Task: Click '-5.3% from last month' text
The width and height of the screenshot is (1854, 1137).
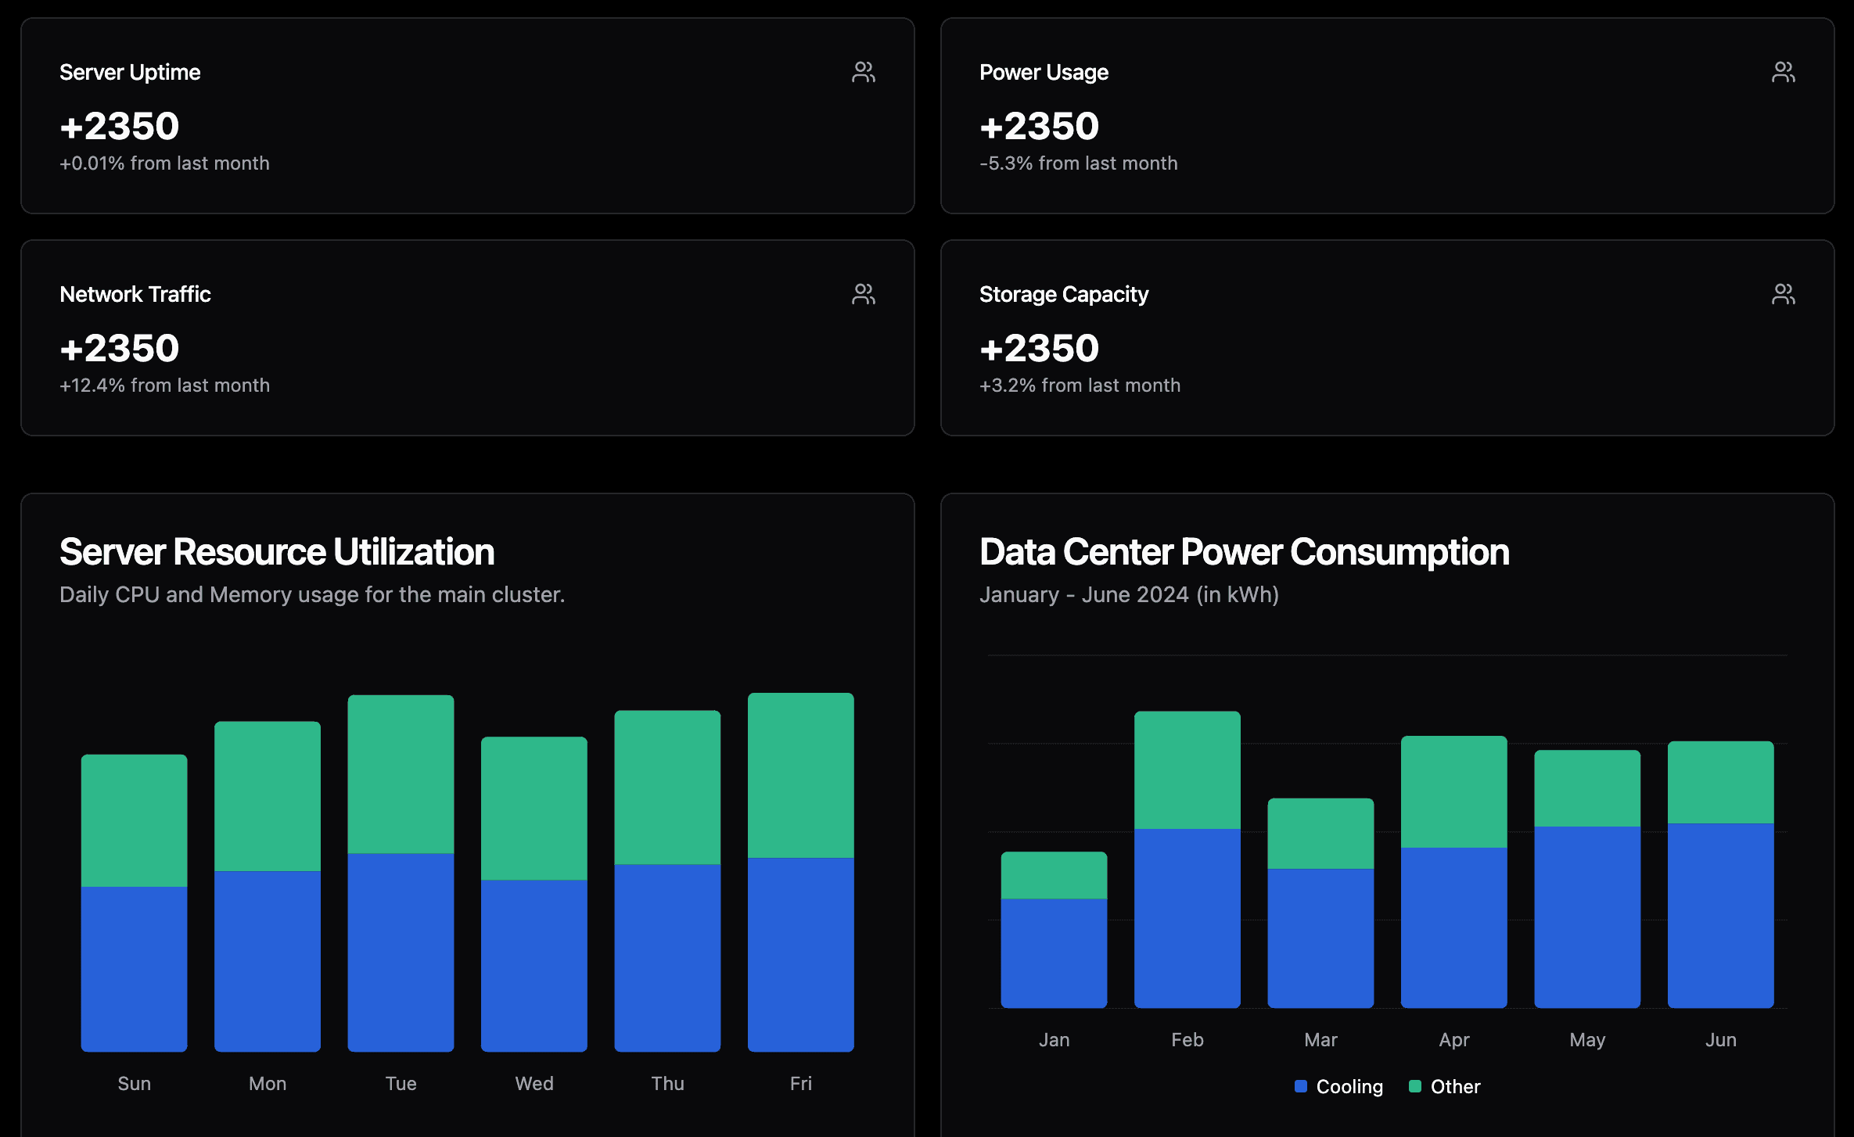Action: click(x=1078, y=163)
